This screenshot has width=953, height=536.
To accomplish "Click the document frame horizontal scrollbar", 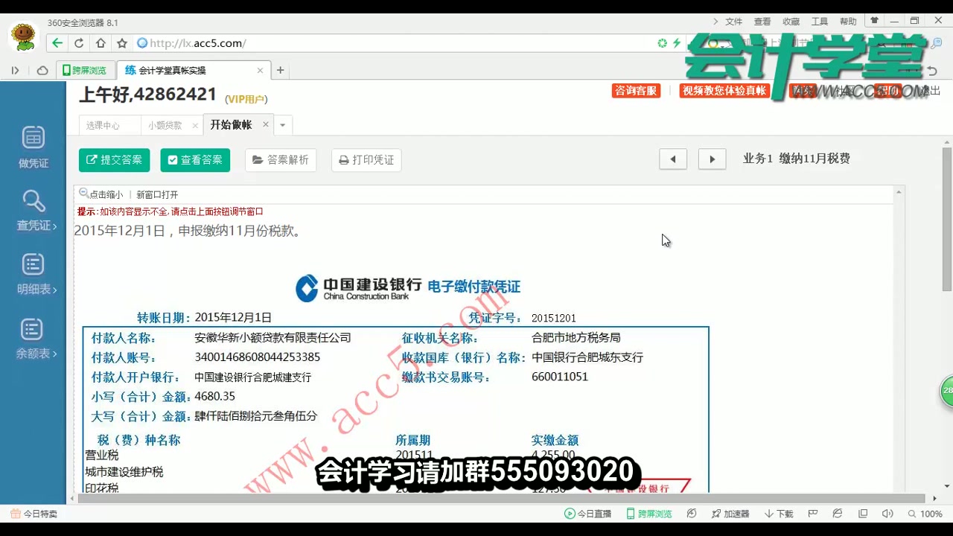I will pos(503,498).
